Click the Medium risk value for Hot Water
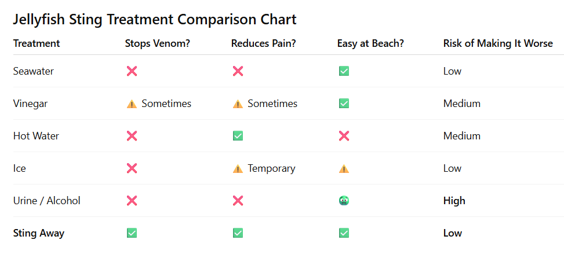This screenshot has height=273, width=564. pyautogui.click(x=461, y=136)
